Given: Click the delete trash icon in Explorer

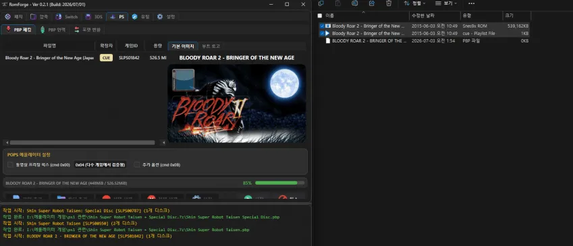Looking at the screenshot, I should [x=389, y=3].
